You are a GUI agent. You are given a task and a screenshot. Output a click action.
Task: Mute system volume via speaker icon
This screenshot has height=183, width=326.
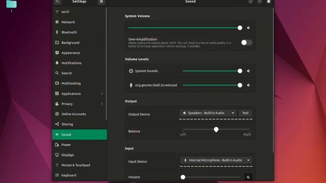248,28
